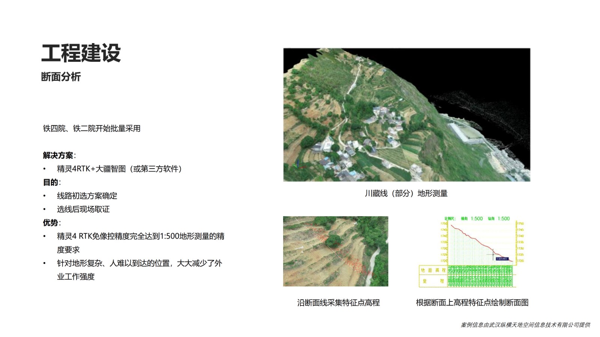600x337 pixels.
Task: Click the footer credit for 武汉纵横天地
Action: click(525, 325)
